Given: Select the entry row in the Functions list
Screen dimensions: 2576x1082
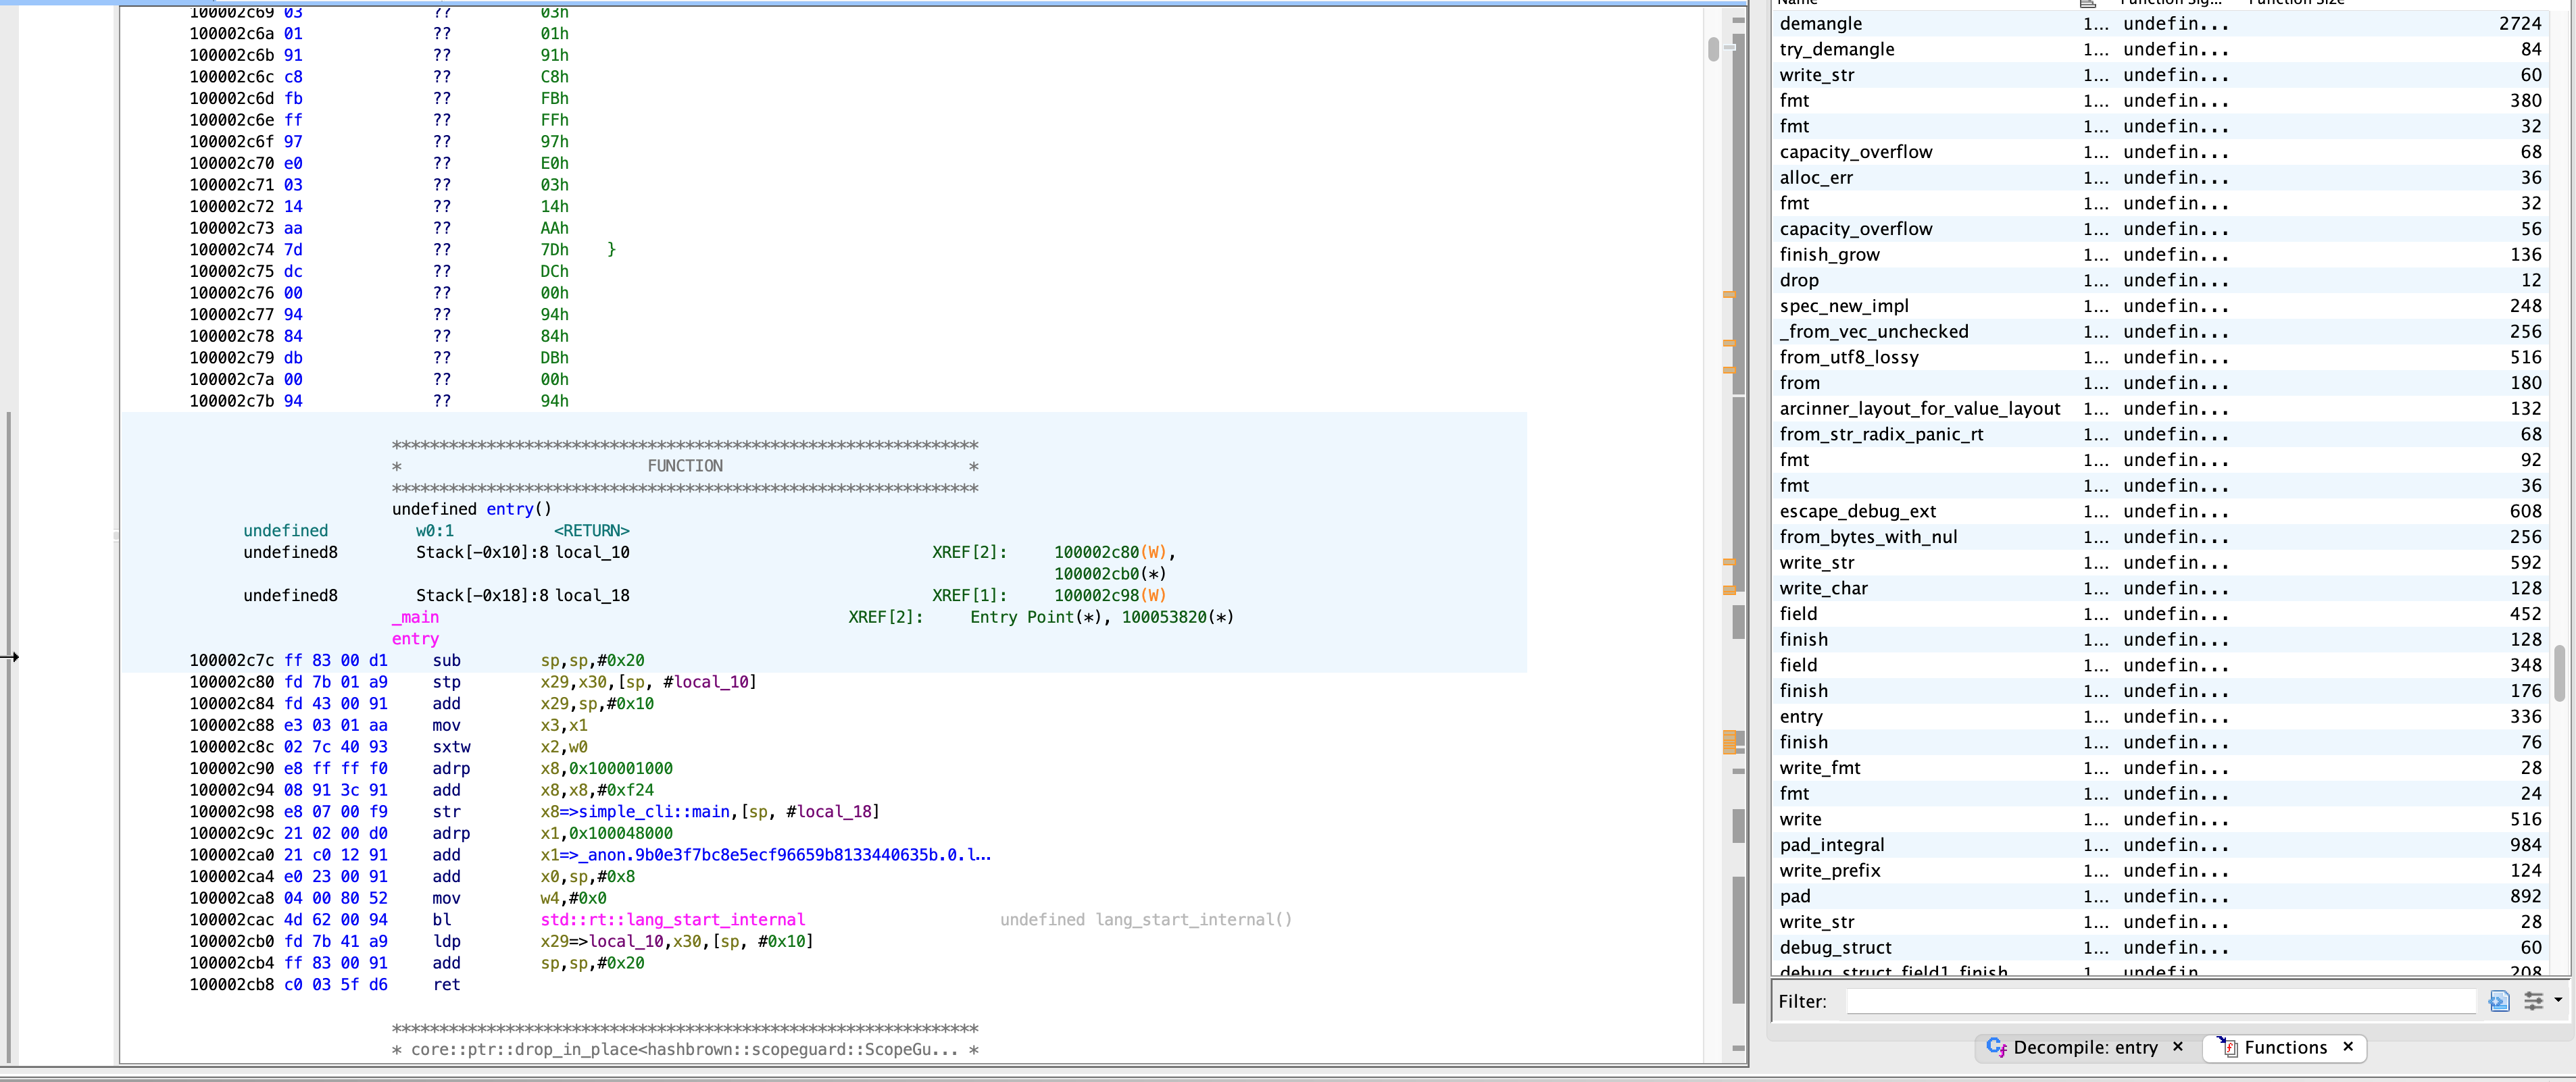Looking at the screenshot, I should point(1801,717).
